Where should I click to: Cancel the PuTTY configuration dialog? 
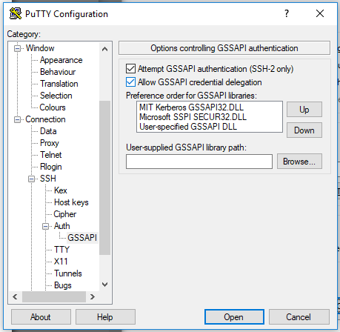point(299,317)
